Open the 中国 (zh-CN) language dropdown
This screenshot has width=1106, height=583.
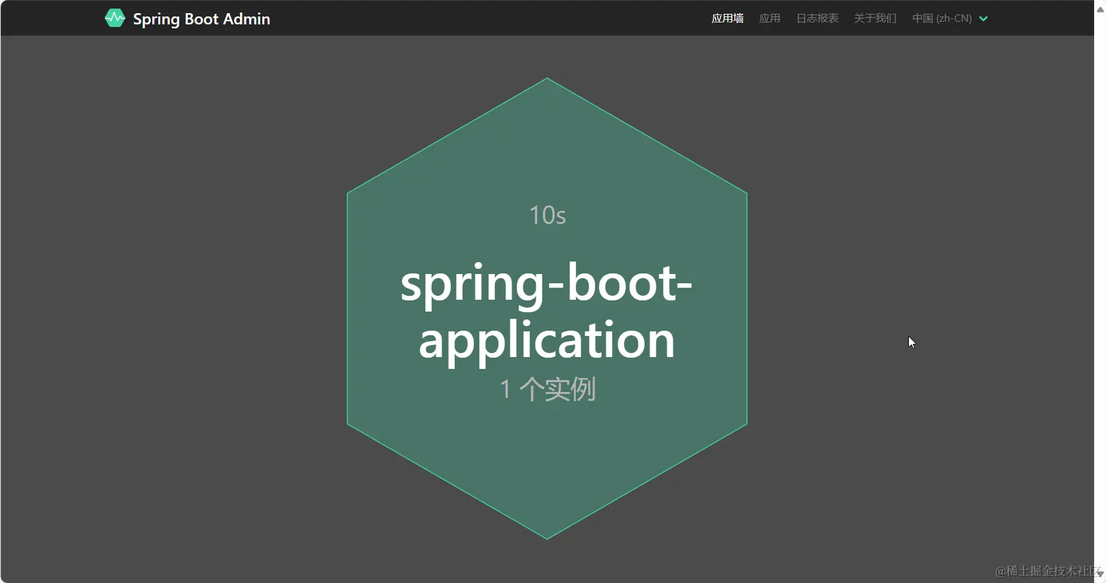[950, 18]
